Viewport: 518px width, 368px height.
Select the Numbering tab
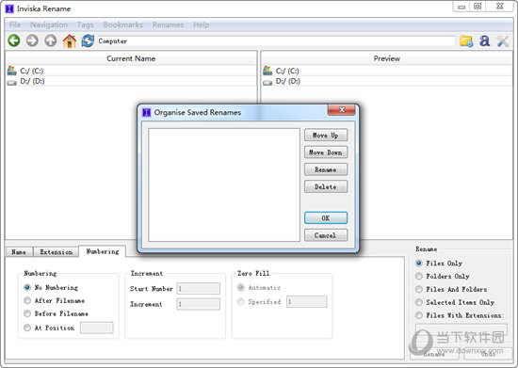pyautogui.click(x=103, y=251)
